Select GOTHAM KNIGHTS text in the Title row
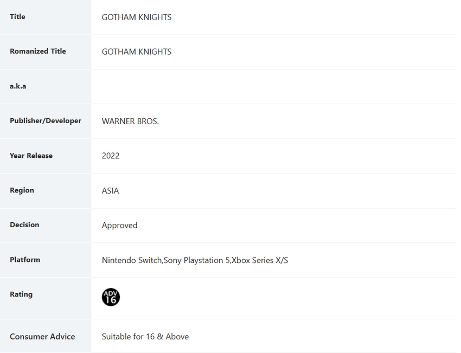The image size is (461, 353). [x=137, y=17]
